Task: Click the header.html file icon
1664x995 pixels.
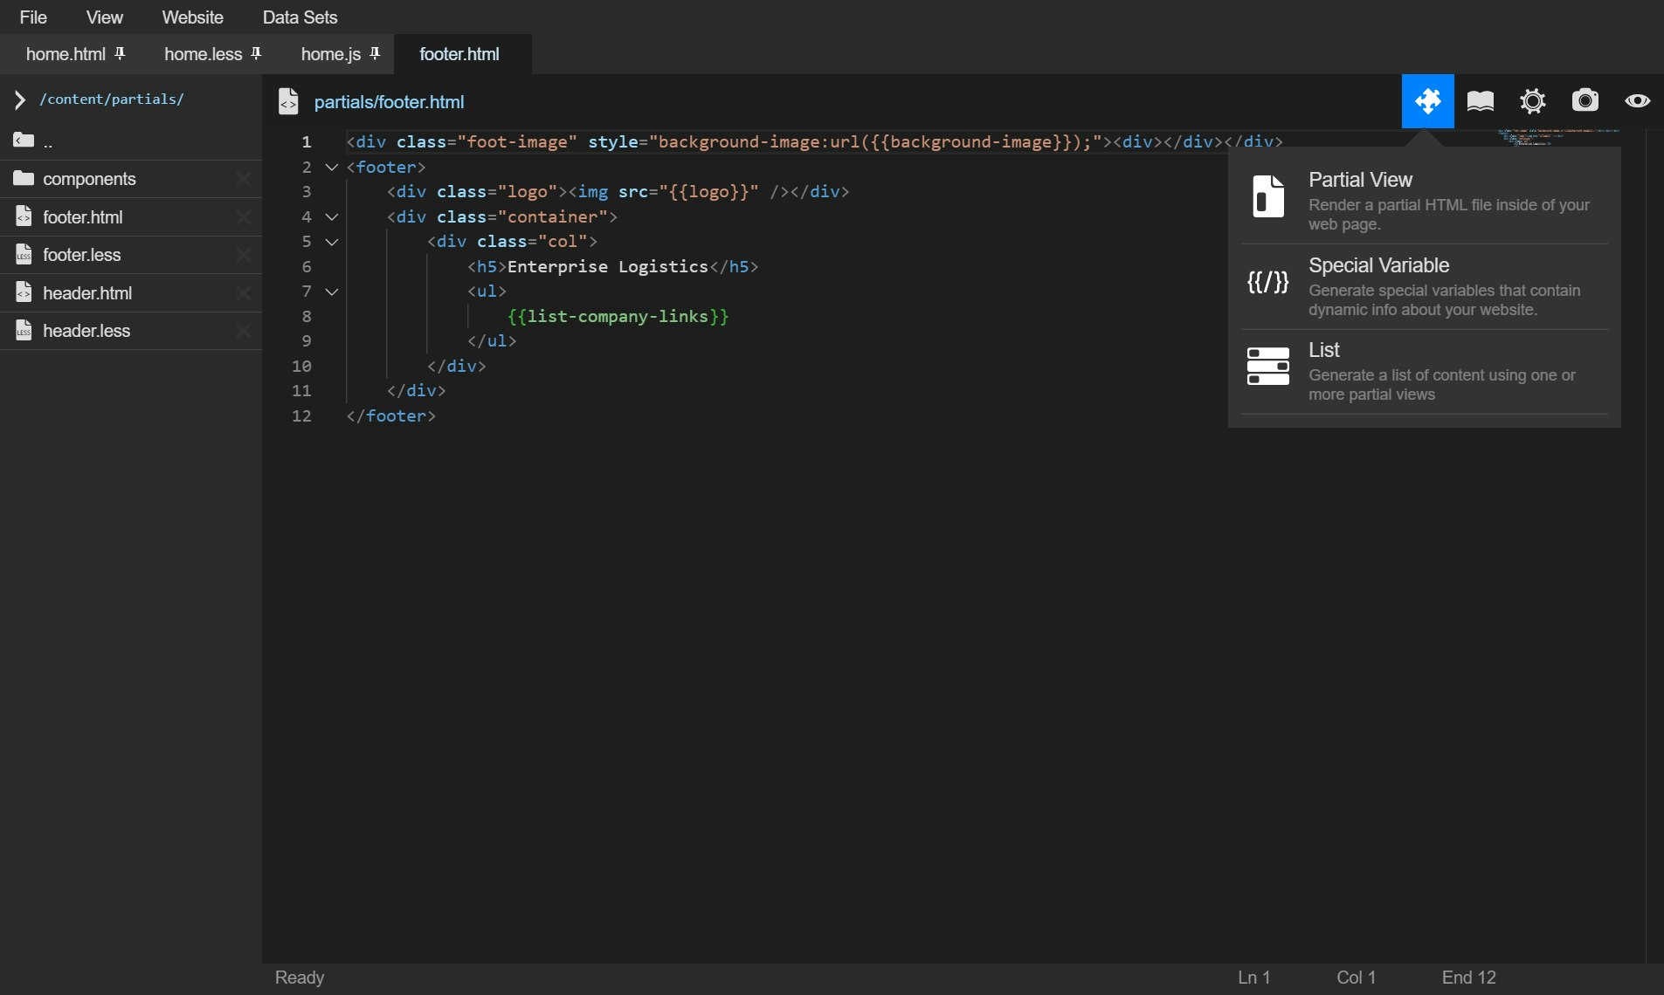Action: coord(24,292)
